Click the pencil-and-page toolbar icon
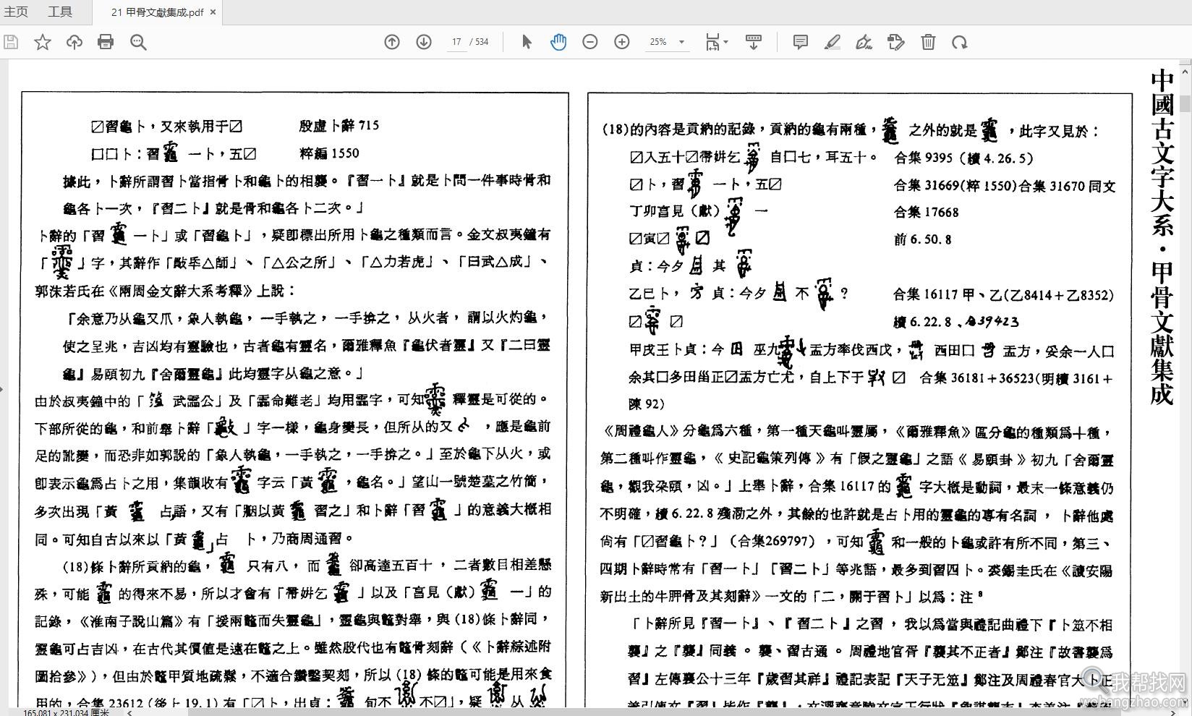Viewport: 1192px width, 716px height. [x=896, y=42]
